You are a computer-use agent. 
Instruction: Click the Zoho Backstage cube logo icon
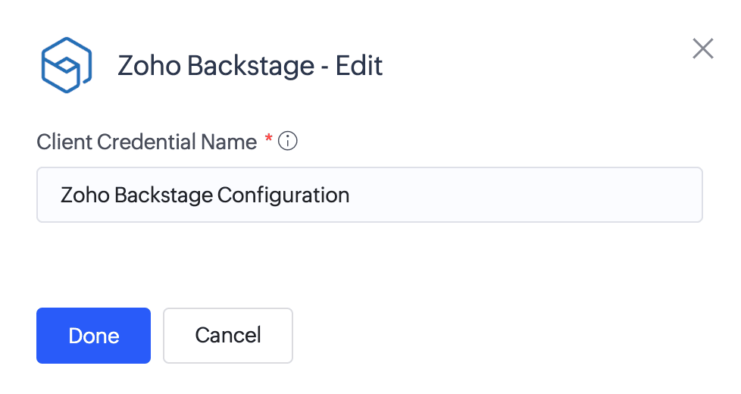tap(66, 66)
